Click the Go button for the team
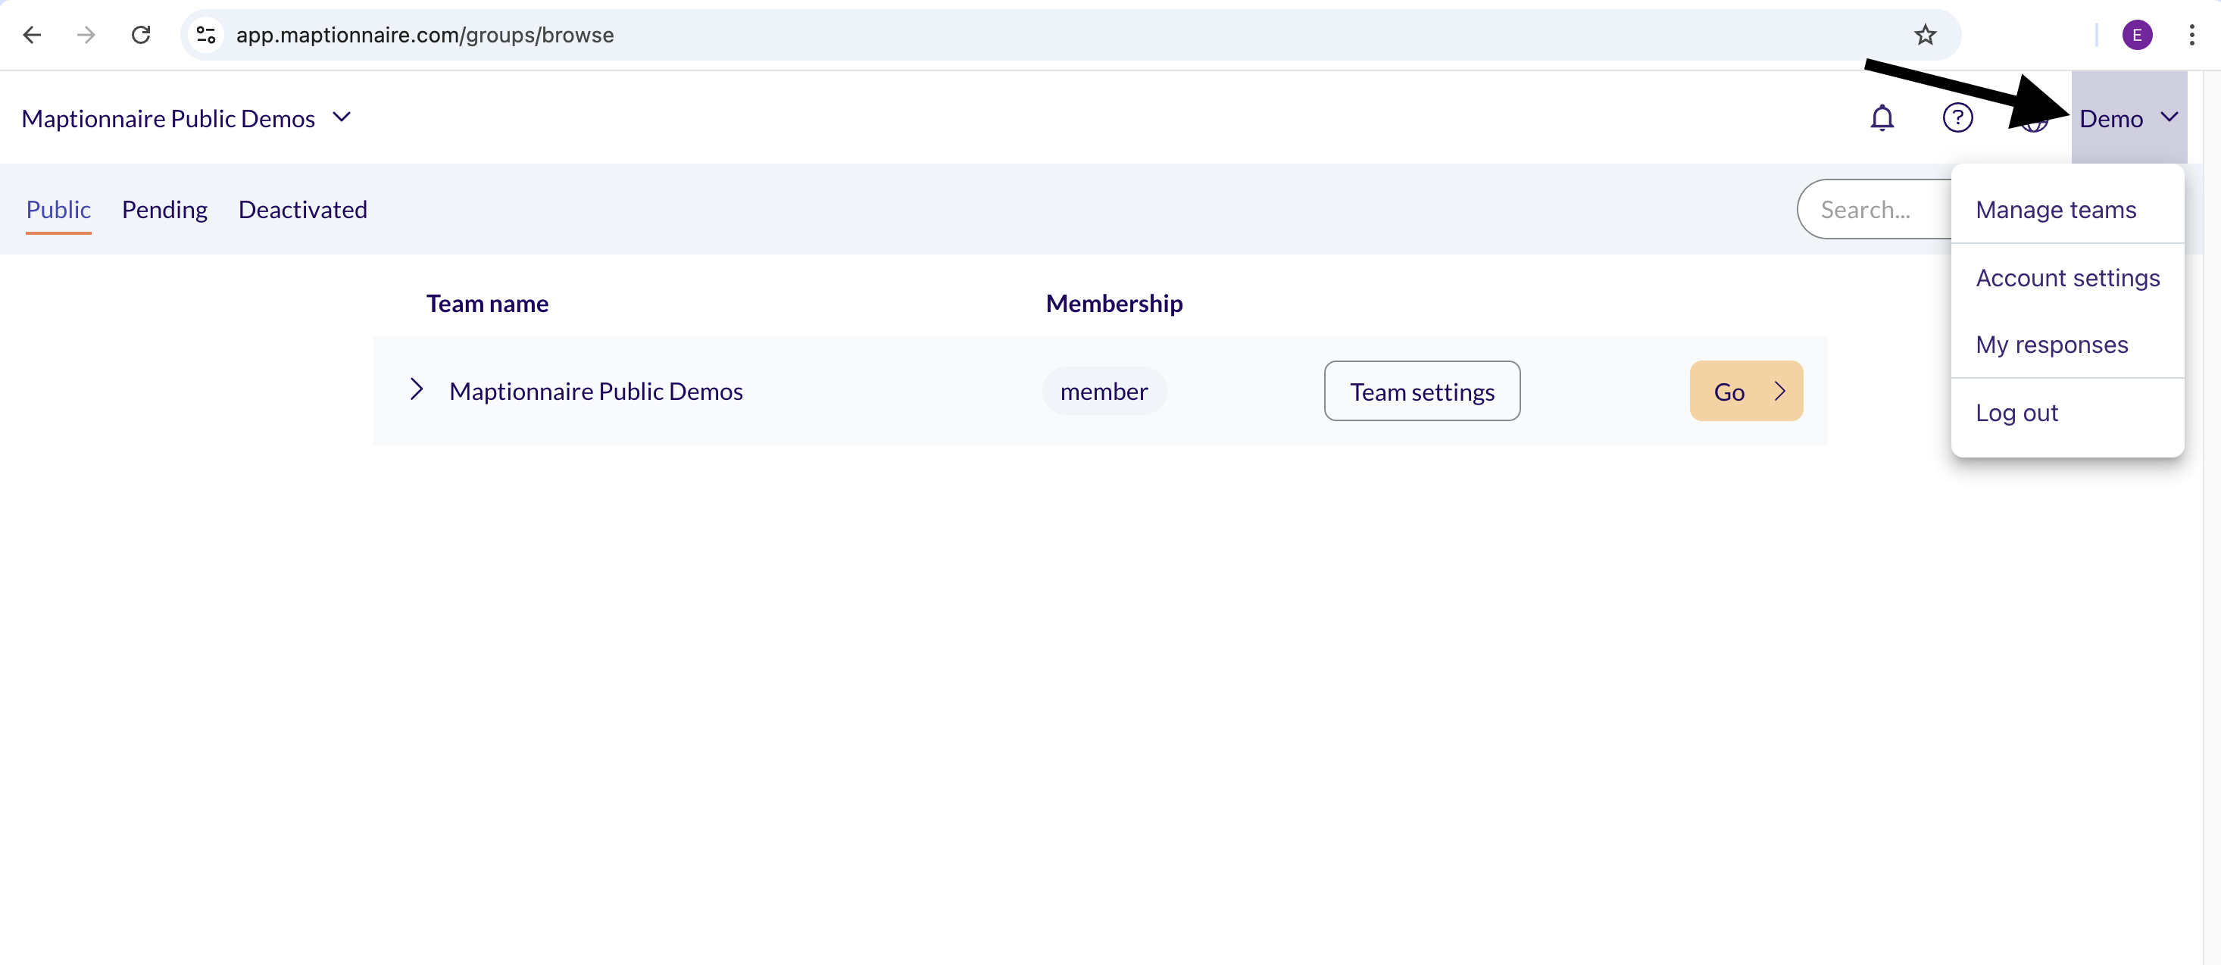 [1745, 391]
